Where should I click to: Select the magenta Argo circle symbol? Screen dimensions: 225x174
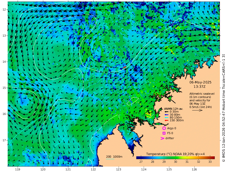coord(164,128)
